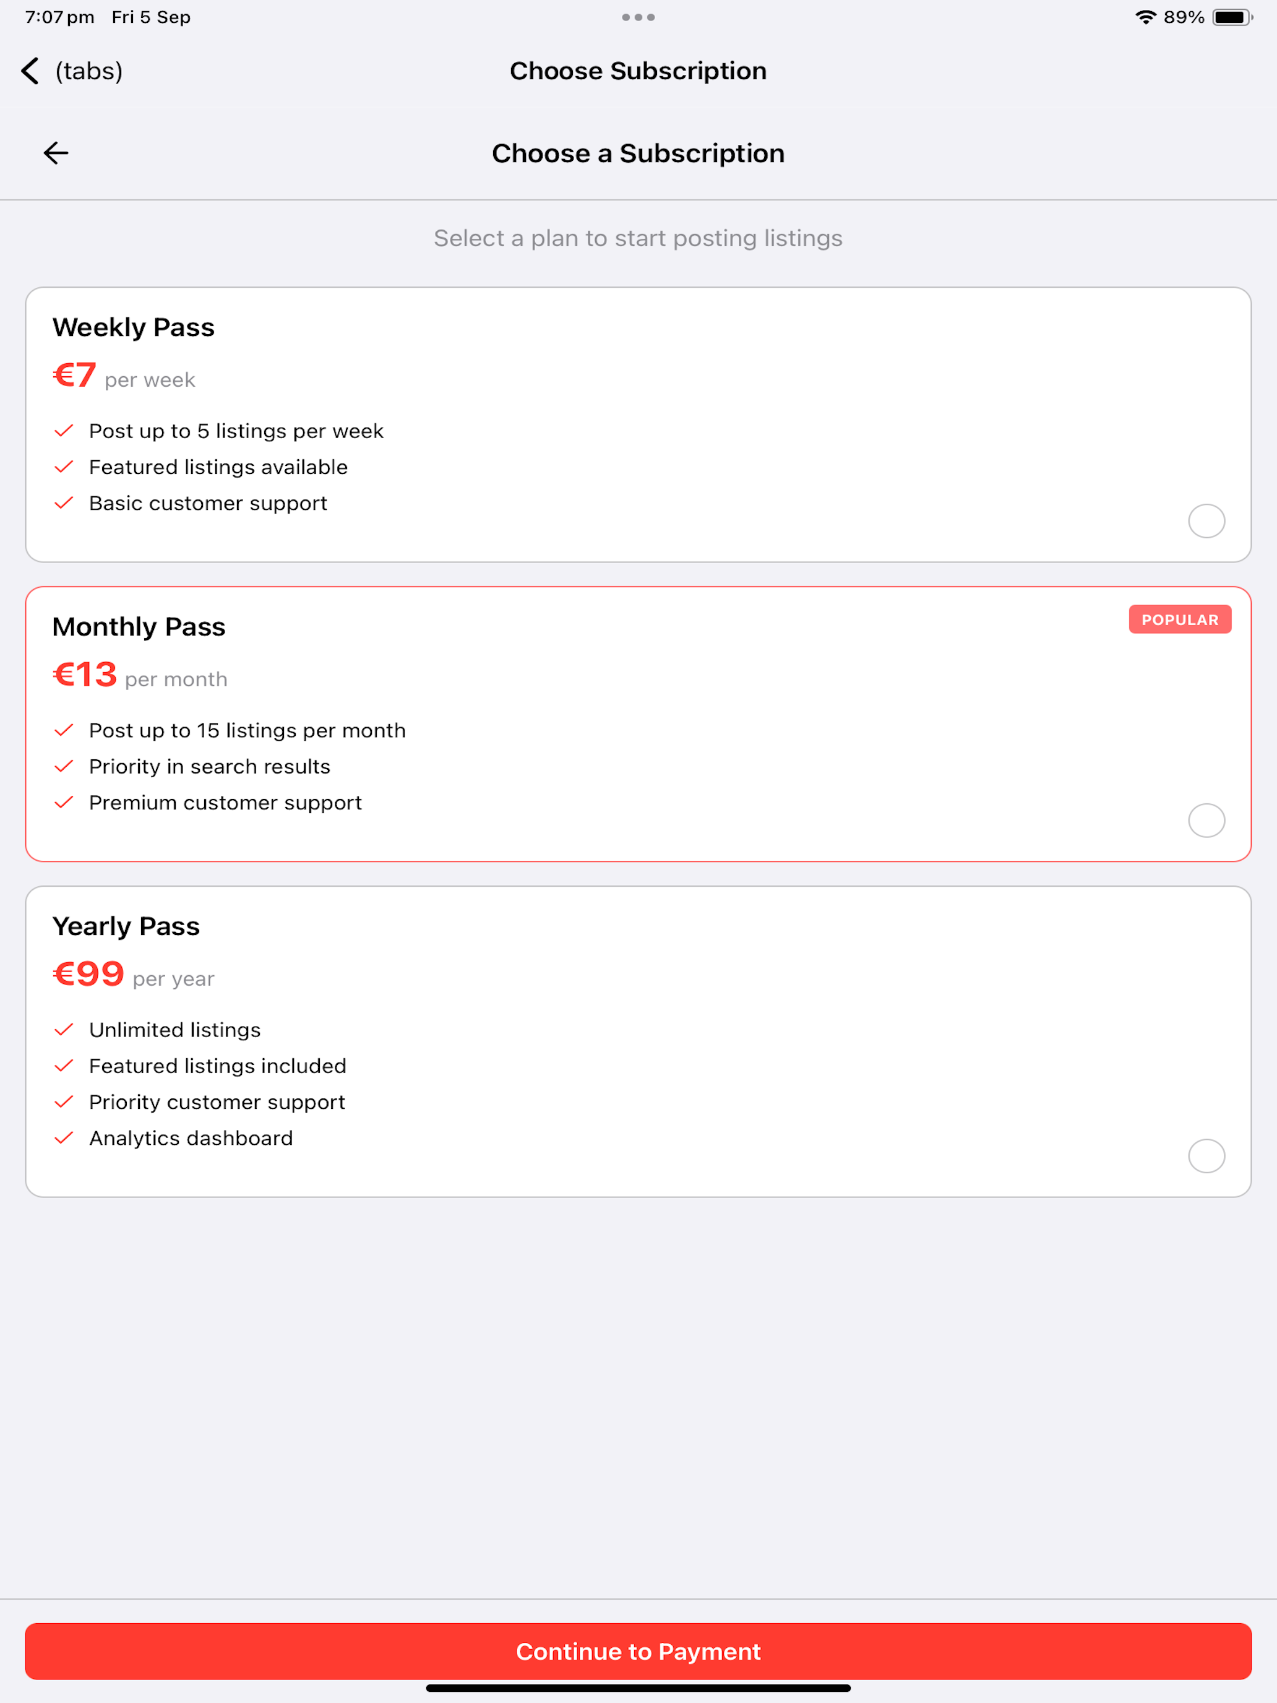1277x1703 pixels.
Task: Tap the checkmark beside Priority in search results
Action: [64, 766]
